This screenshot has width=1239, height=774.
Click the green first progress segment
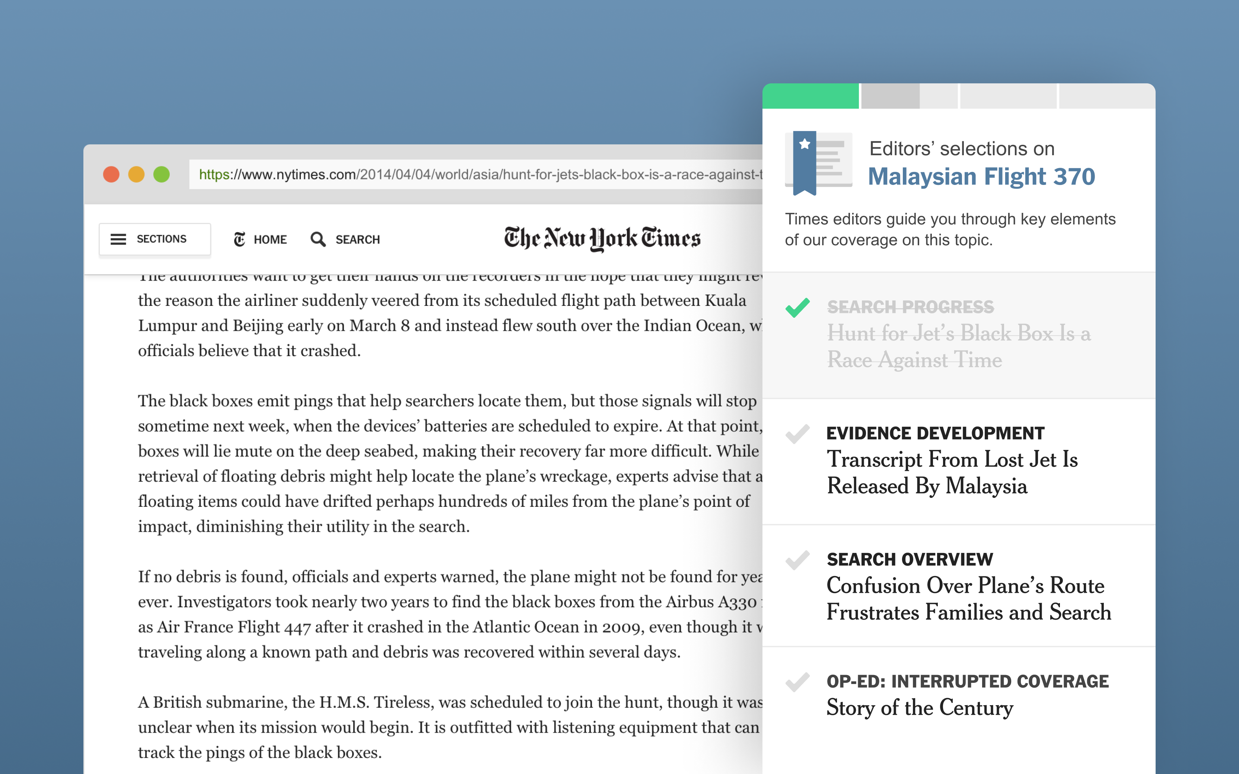(810, 96)
